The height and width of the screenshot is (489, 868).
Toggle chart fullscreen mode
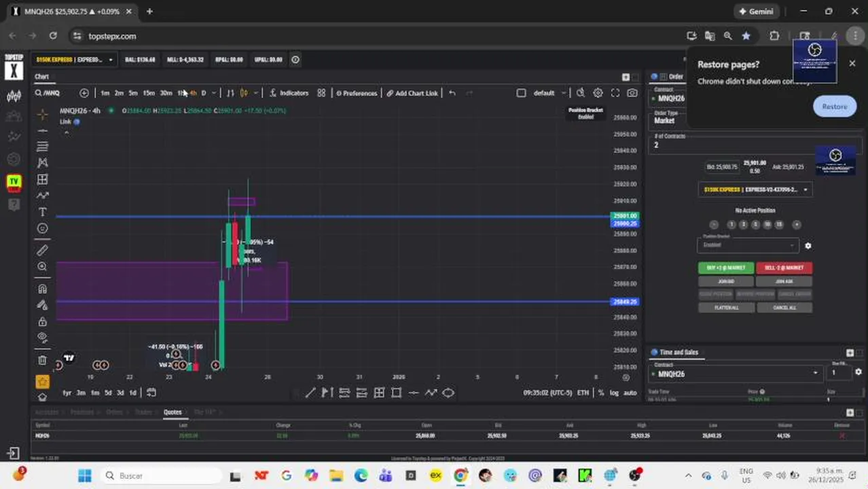click(615, 93)
